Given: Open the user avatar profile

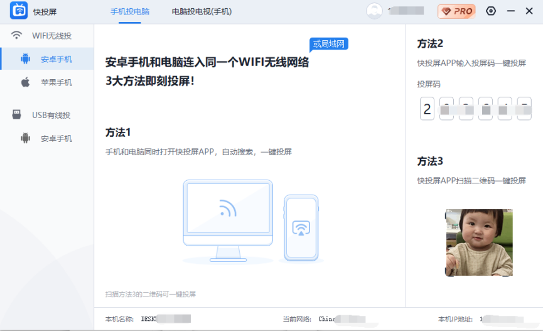Looking at the screenshot, I should click(x=374, y=11).
